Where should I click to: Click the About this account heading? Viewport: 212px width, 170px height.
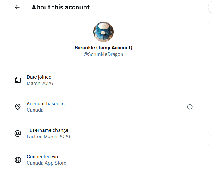click(60, 7)
